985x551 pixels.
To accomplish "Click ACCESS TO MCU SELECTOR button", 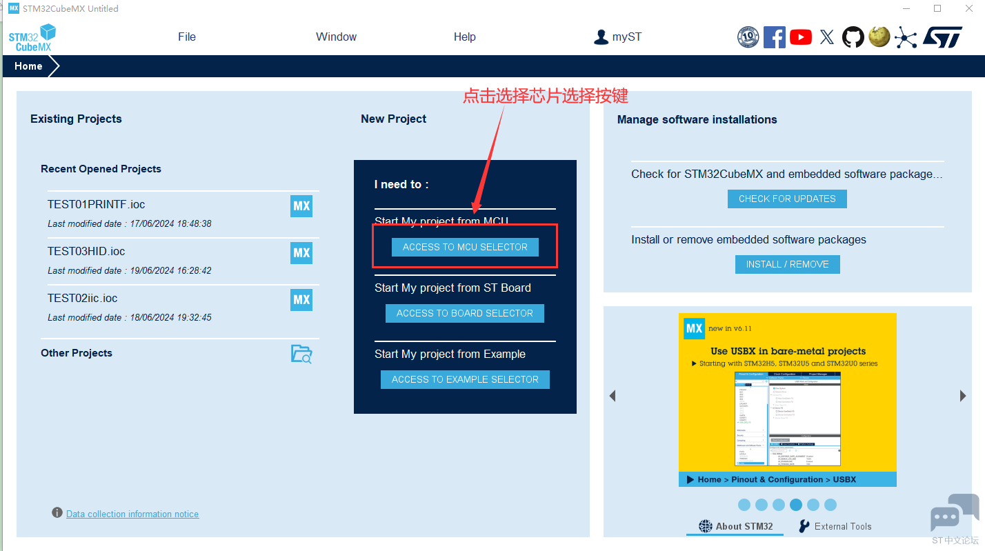I will [x=465, y=247].
